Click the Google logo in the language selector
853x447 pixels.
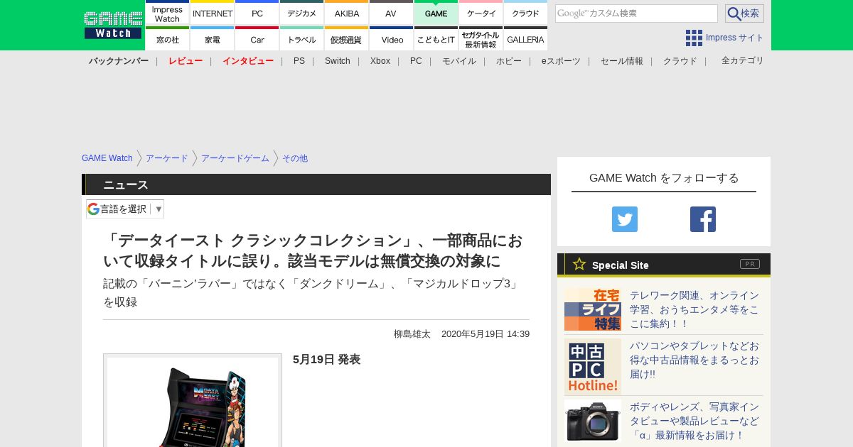(x=93, y=209)
